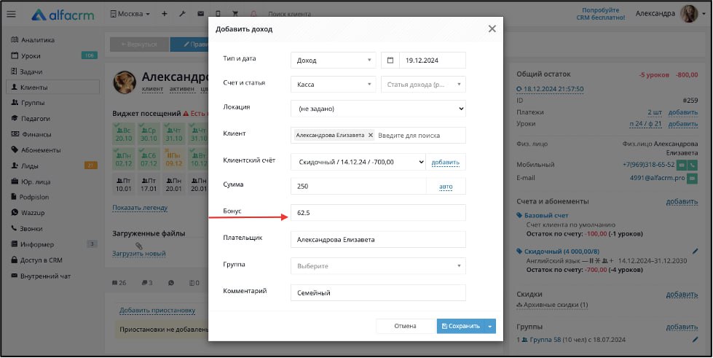Viewport: 713px width, 358px height.
Task: Expand the Локация dropdown
Action: (377, 109)
